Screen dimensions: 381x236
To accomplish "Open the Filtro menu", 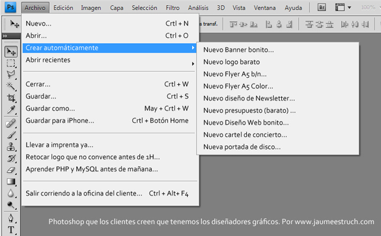I will 172,8.
